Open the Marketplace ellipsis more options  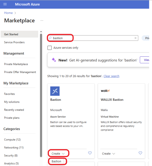[x=42, y=21]
